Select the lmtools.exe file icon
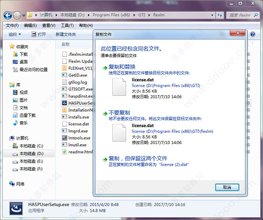The image size is (263, 220). pyautogui.click(x=65, y=138)
